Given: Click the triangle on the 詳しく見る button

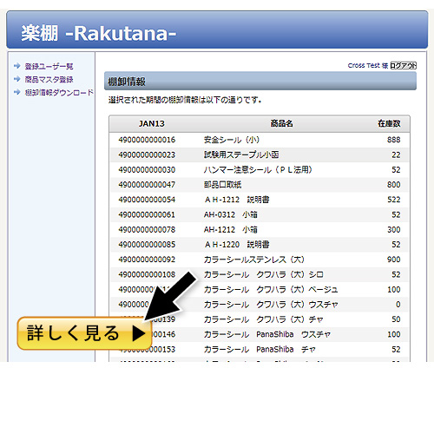Looking at the screenshot, I should point(138,333).
